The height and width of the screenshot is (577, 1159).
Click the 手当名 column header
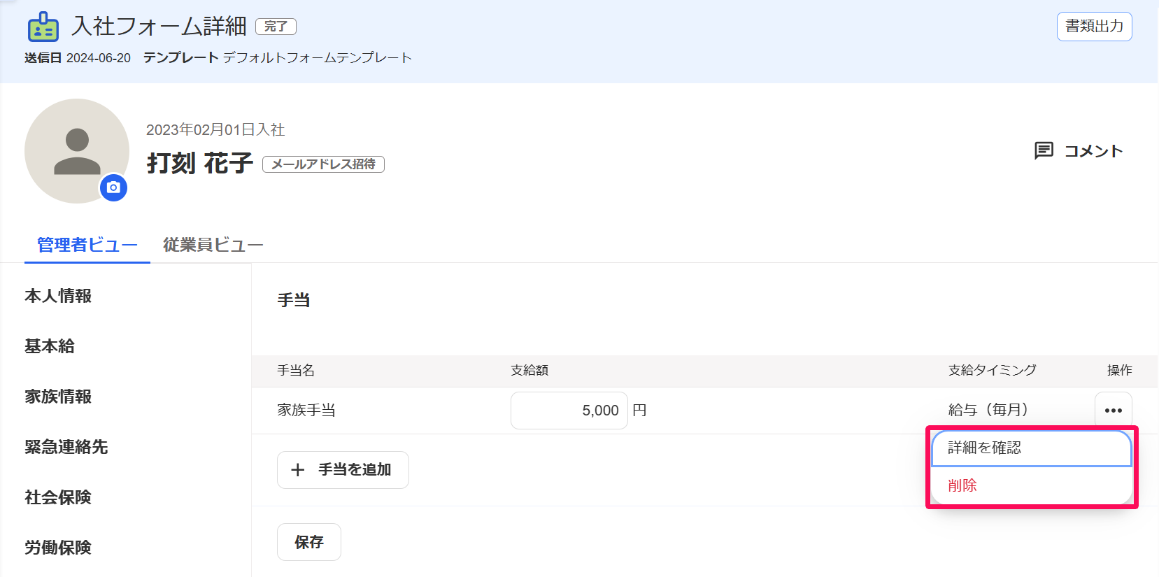point(296,371)
